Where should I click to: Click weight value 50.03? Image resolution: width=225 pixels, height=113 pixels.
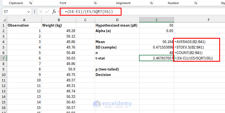59,58
